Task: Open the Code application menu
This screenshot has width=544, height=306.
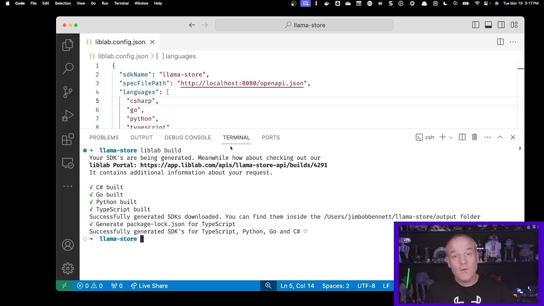Action: 20,3
